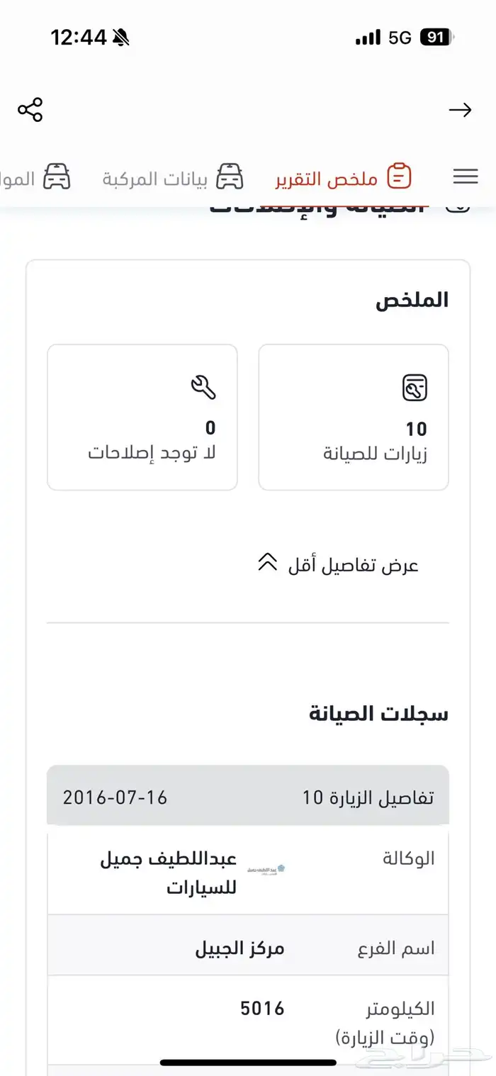
Task: Switch to 'بيانات المركبة' tab
Action: tap(155, 178)
